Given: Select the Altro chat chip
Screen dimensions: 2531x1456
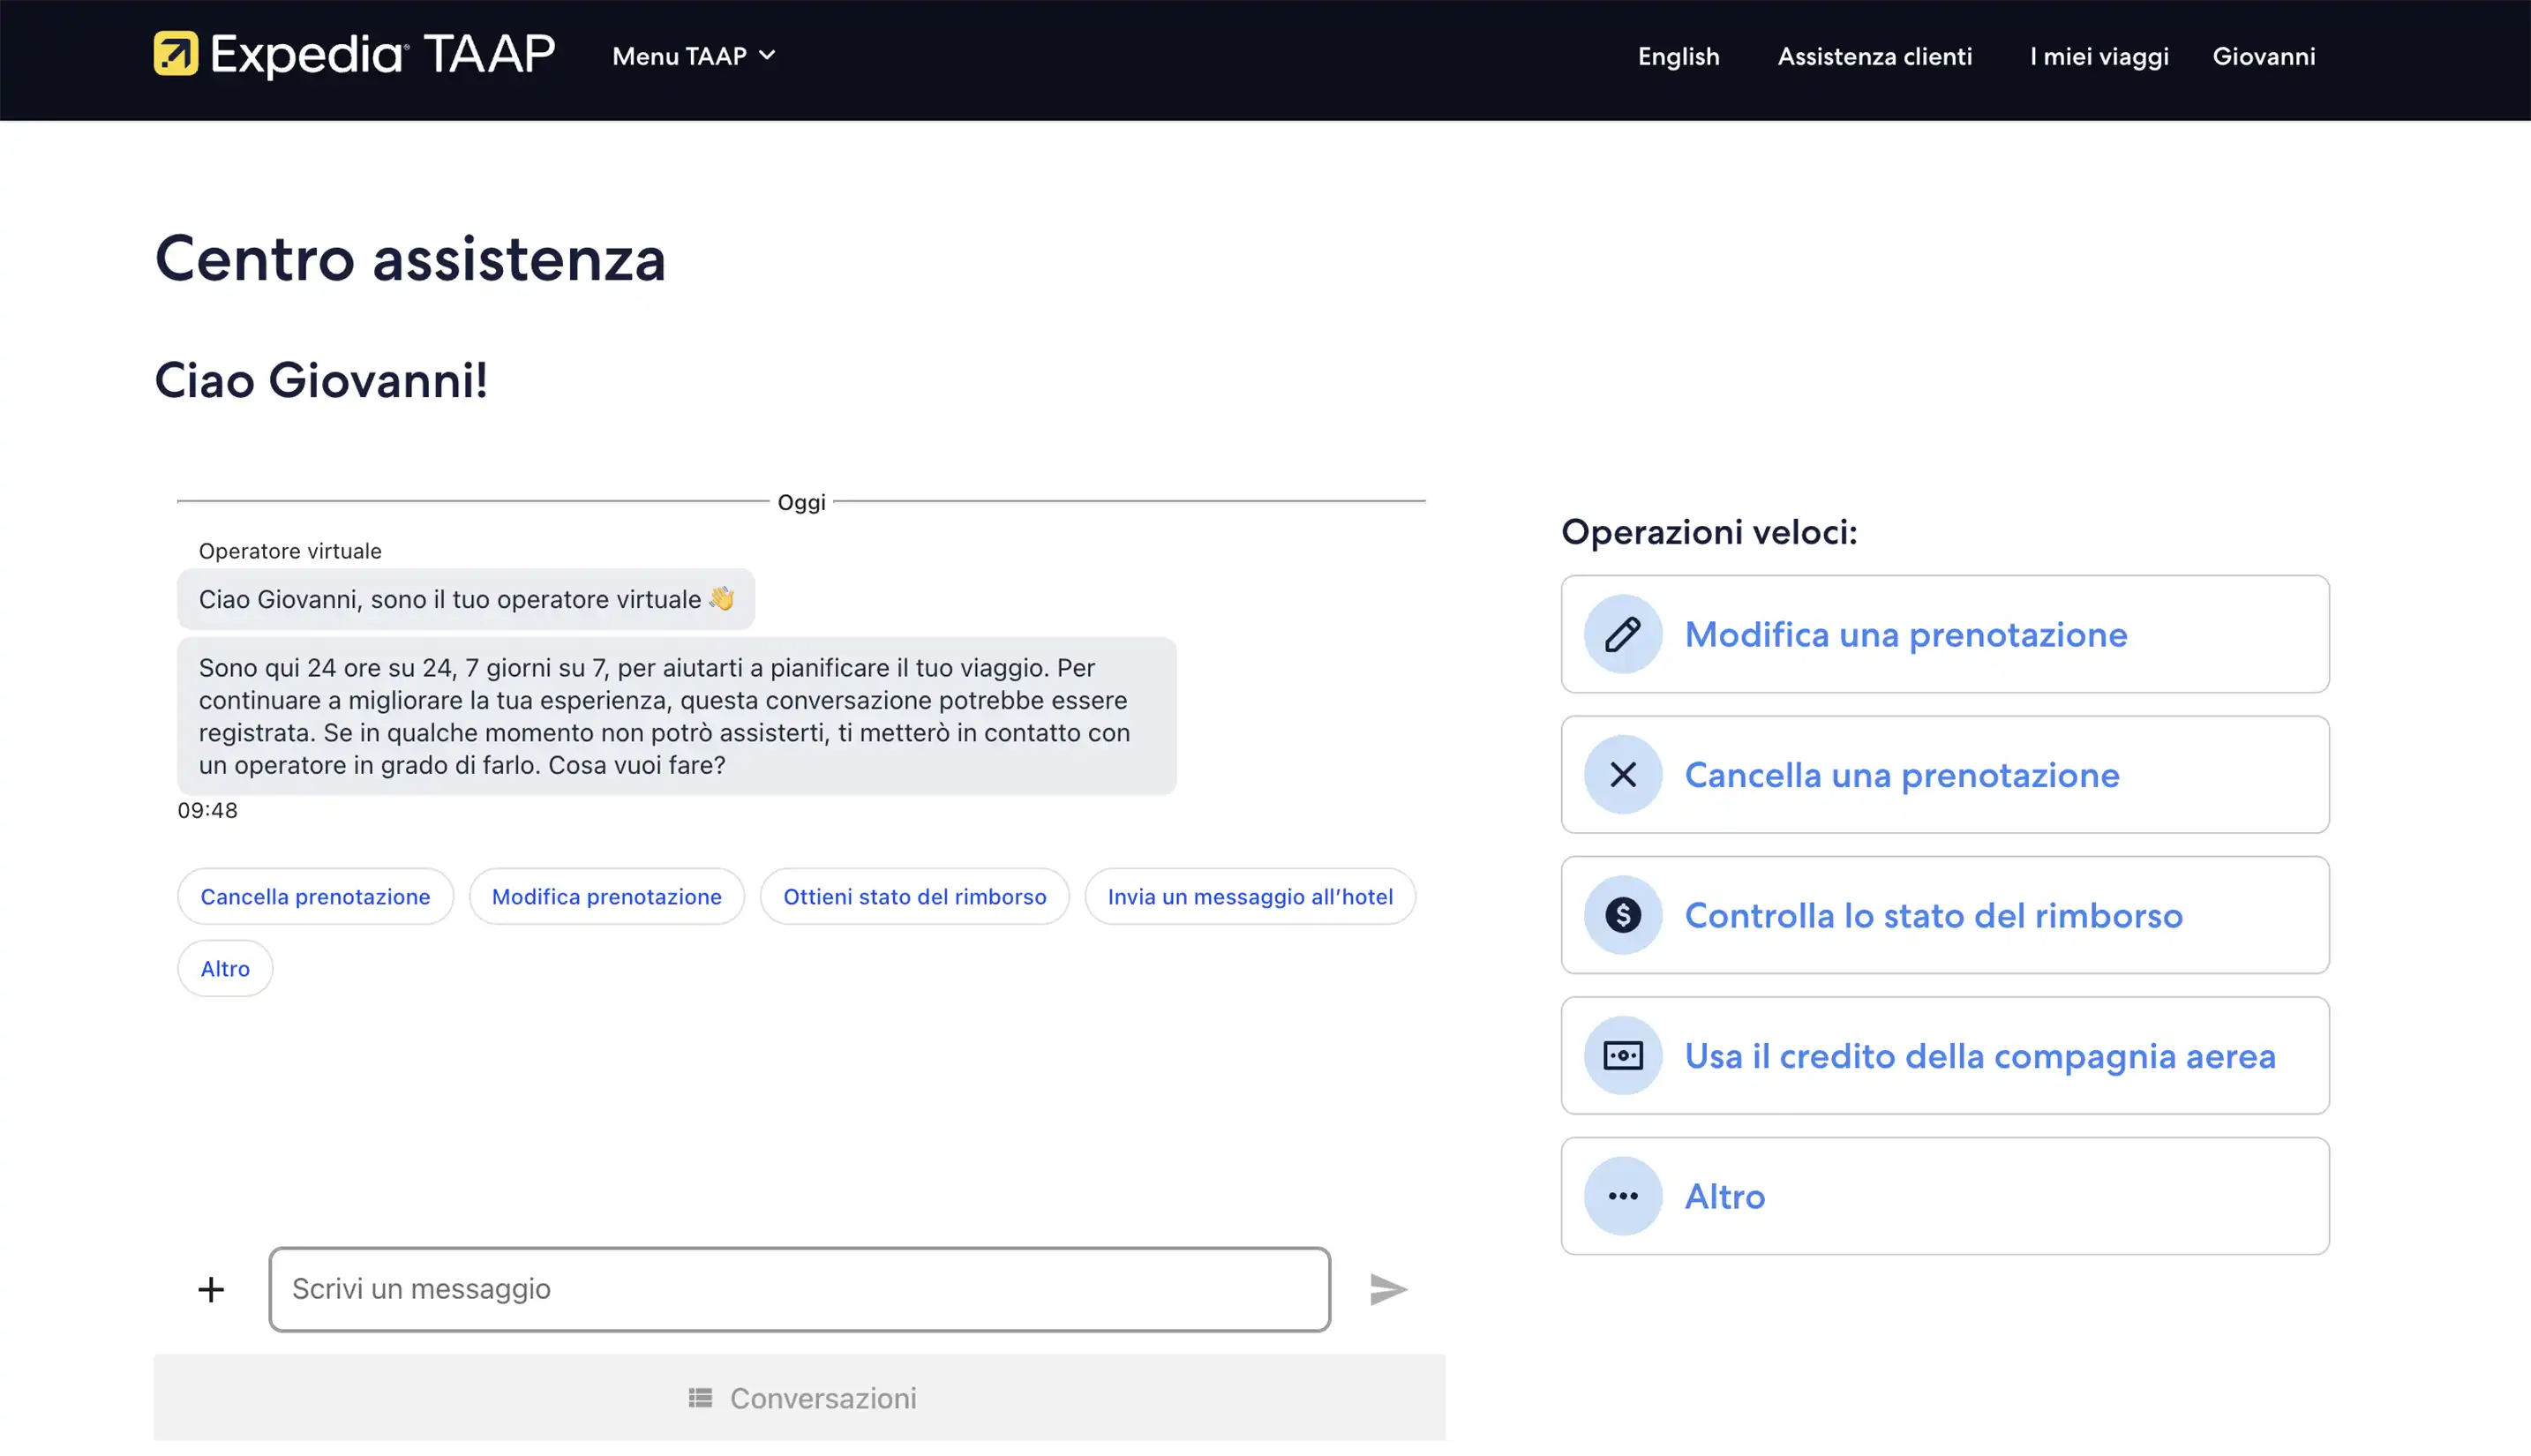Looking at the screenshot, I should pos(225,968).
